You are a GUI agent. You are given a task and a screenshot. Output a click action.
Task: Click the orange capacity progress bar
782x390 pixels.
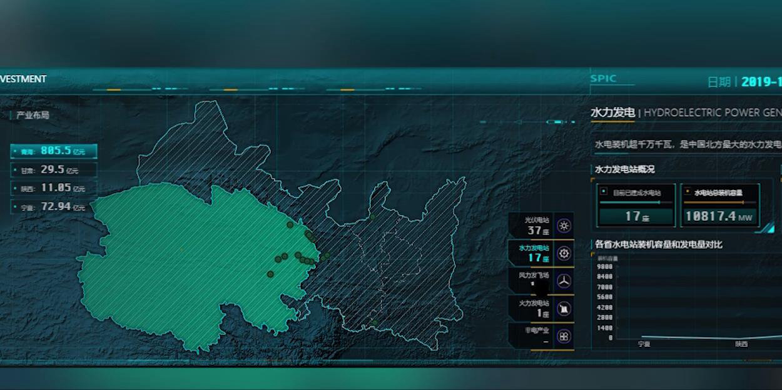(x=713, y=202)
